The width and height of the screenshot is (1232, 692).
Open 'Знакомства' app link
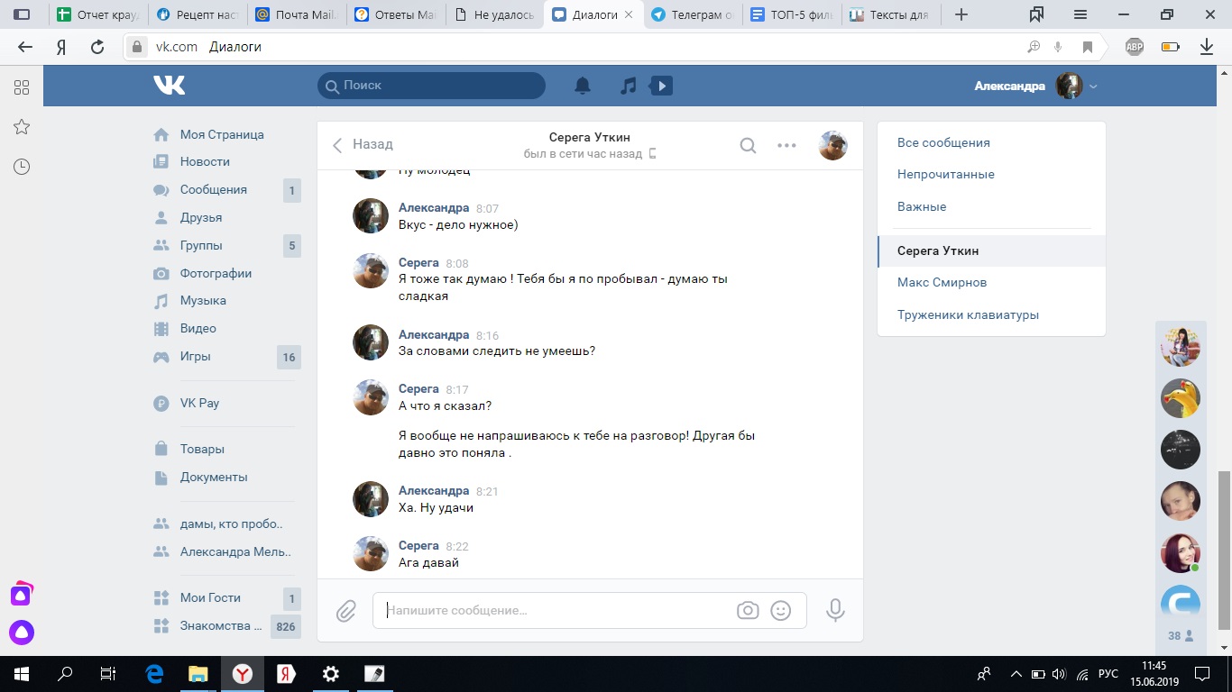click(221, 625)
